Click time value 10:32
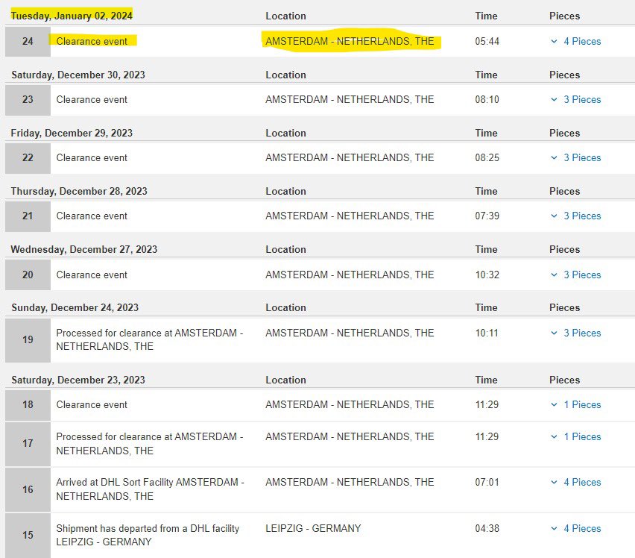This screenshot has width=635, height=558. tap(487, 275)
